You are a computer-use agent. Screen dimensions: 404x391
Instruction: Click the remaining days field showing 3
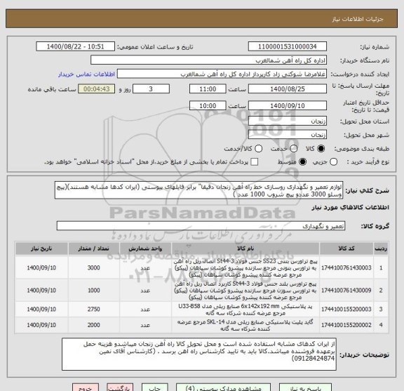(x=151, y=89)
